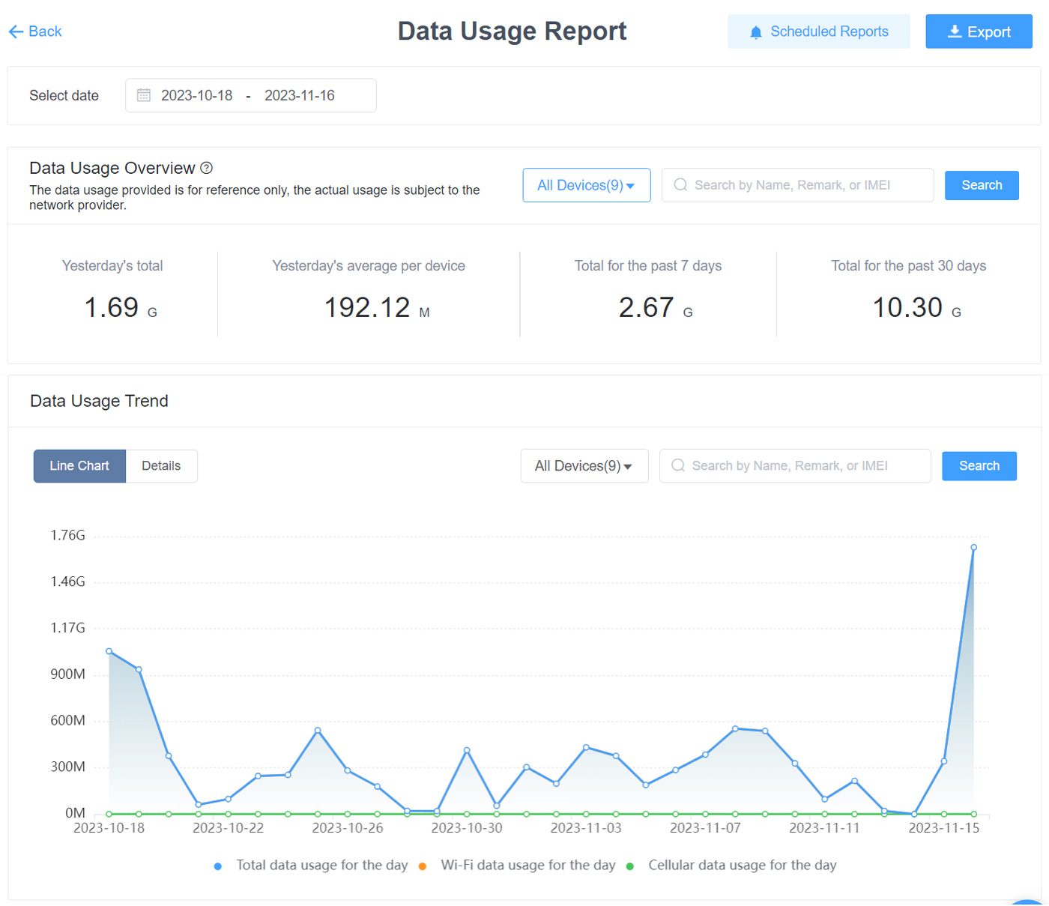Click the Data Usage Trend heading

tap(99, 401)
